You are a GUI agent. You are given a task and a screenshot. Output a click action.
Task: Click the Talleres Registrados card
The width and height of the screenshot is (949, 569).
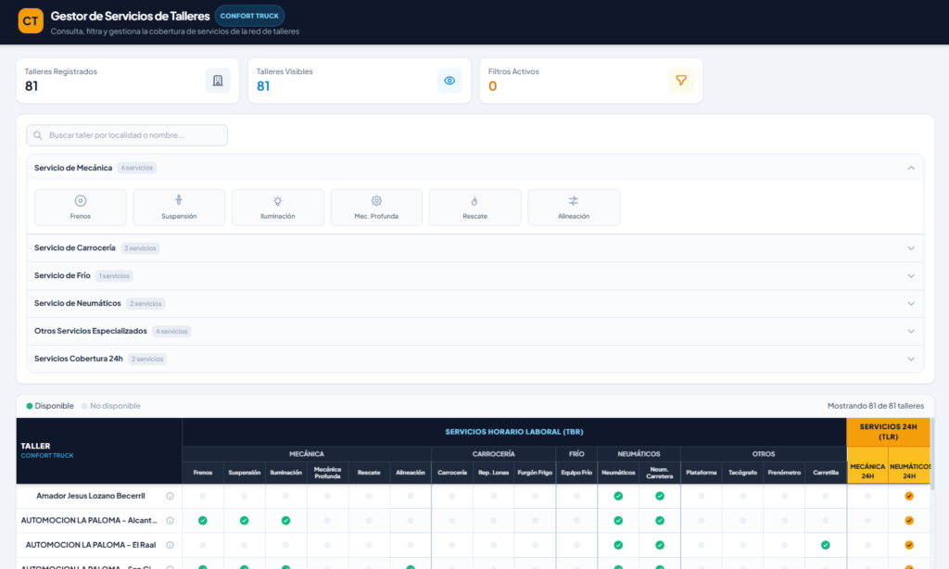[128, 81]
